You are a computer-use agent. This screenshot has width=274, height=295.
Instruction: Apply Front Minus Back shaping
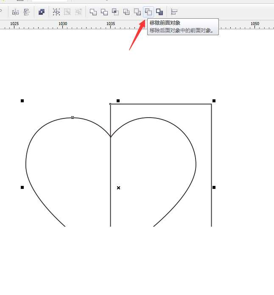(x=137, y=12)
